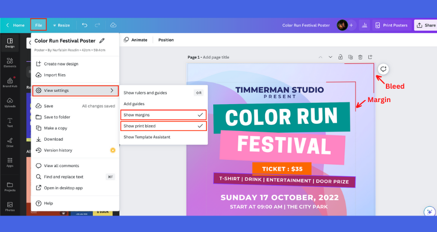Open the File menu
The height and width of the screenshot is (232, 437).
(x=38, y=25)
